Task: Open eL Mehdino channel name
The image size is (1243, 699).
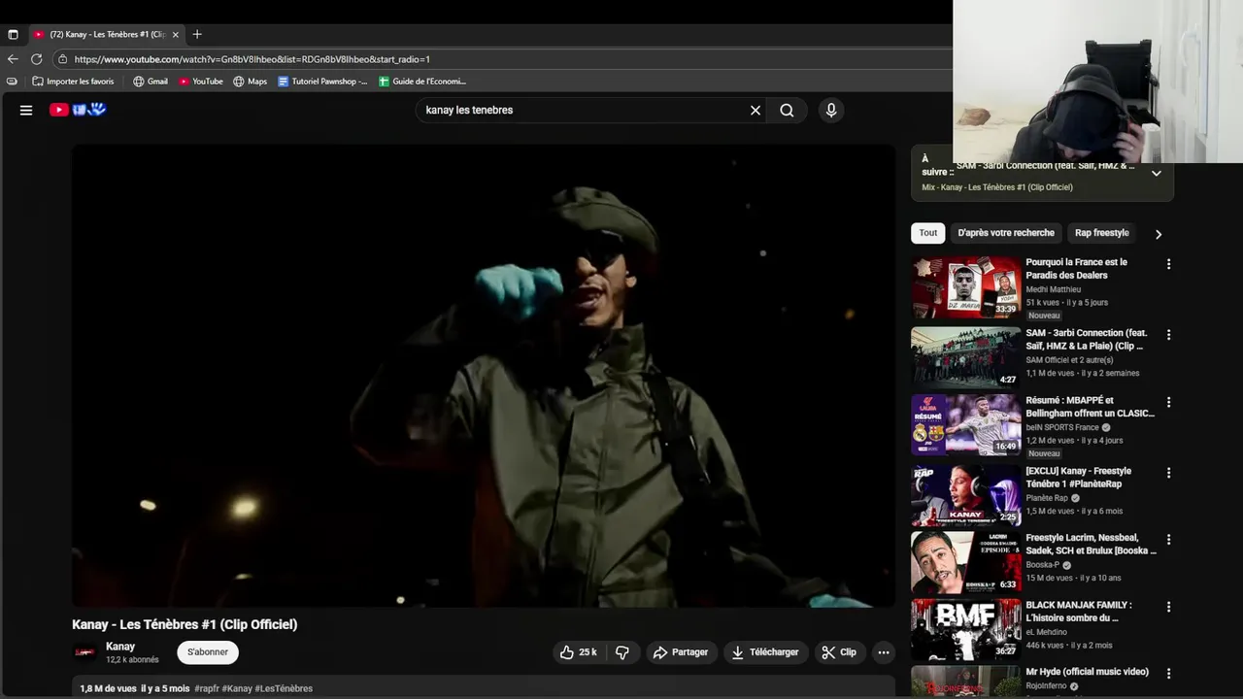Action: (x=1047, y=632)
